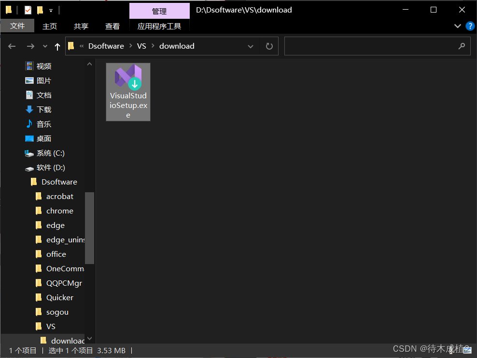This screenshot has width=477, height=358.
Task: Click the 管理 contextual tab header
Action: (159, 11)
